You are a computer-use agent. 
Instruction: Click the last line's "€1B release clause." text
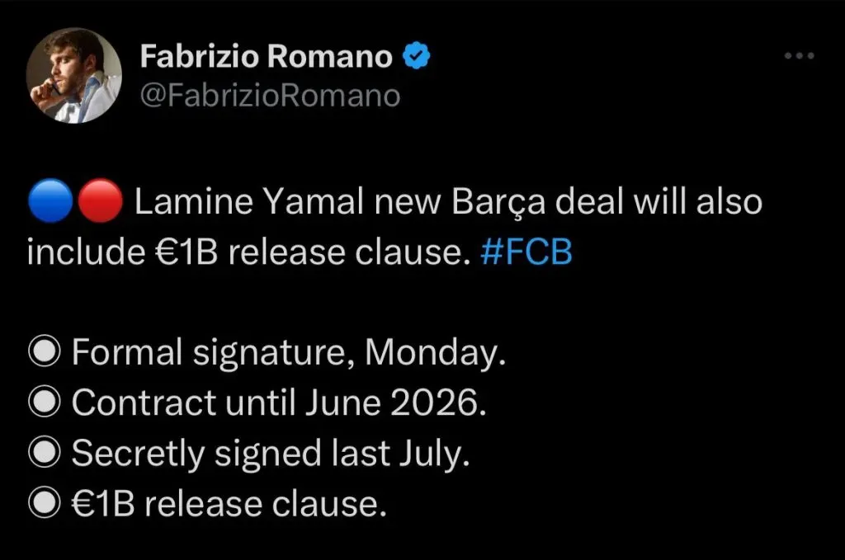tap(229, 504)
